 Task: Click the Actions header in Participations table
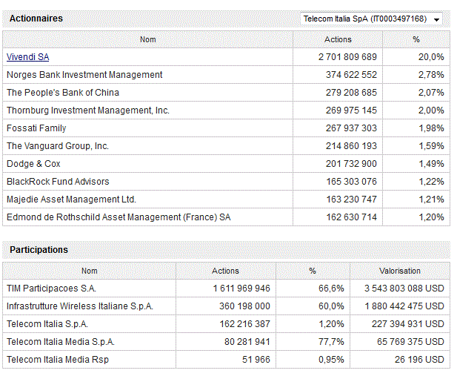226,271
